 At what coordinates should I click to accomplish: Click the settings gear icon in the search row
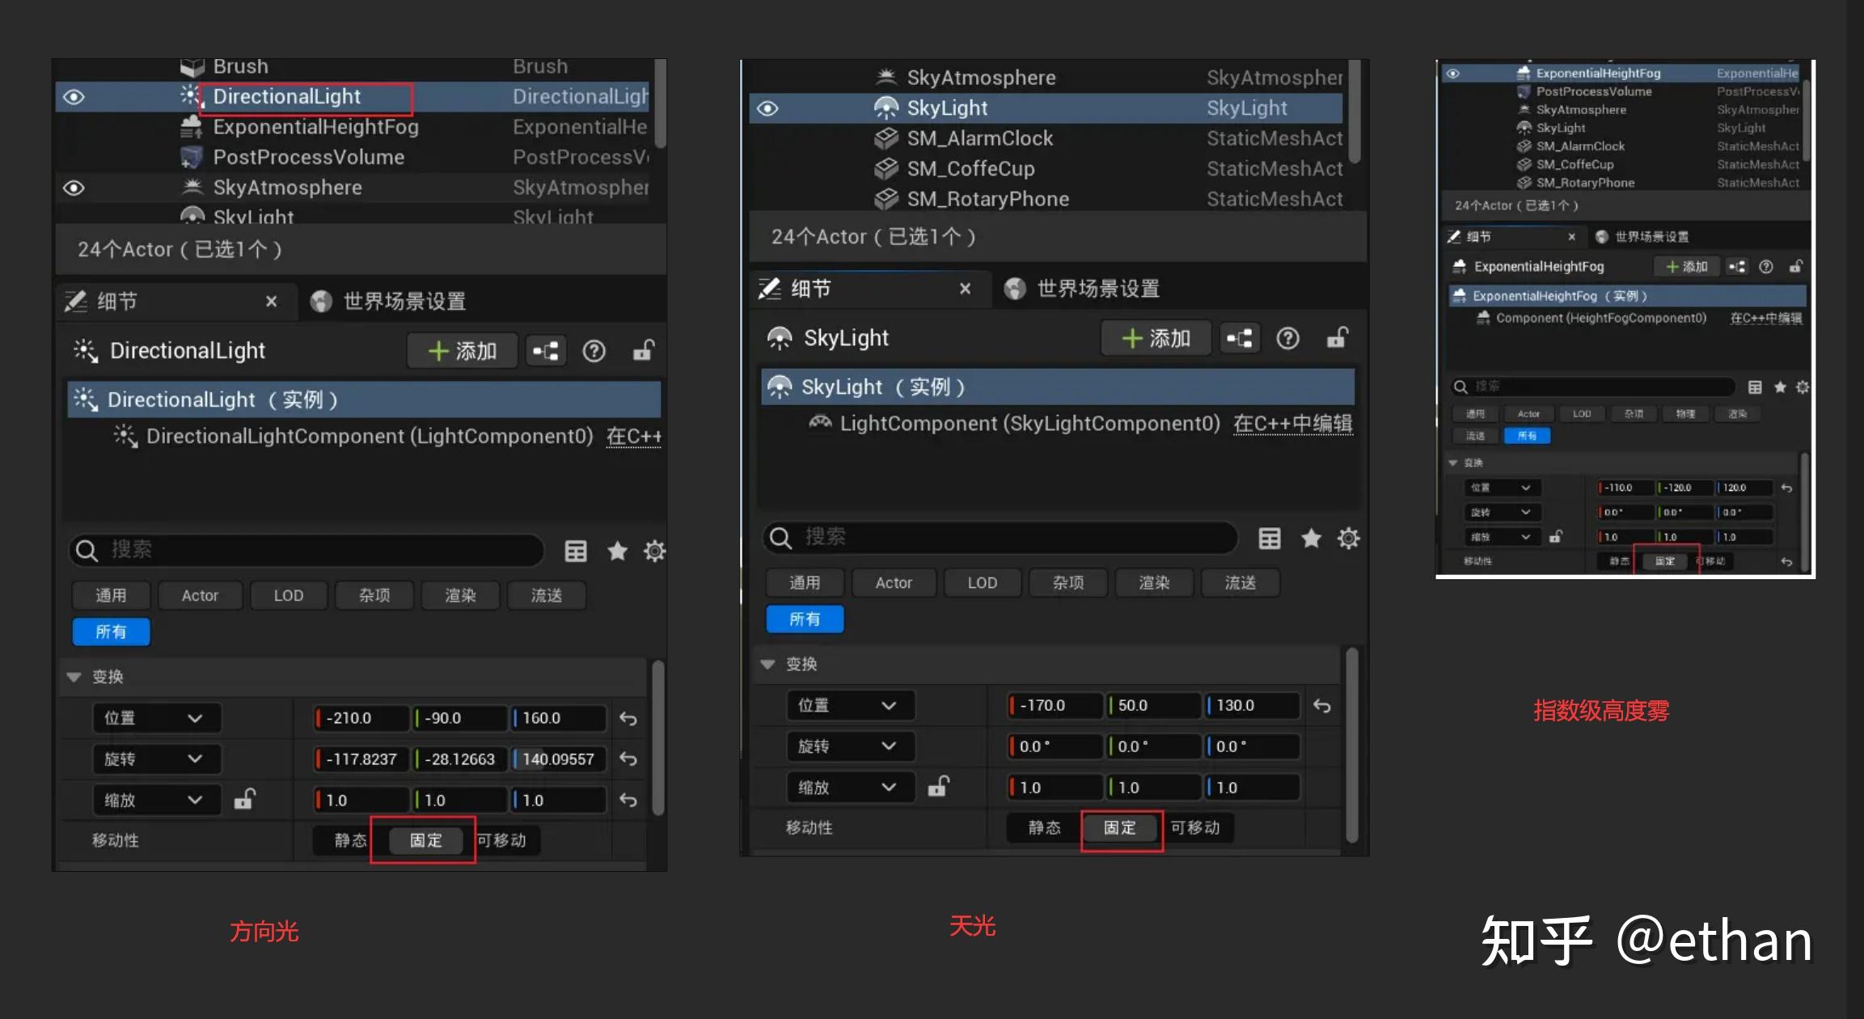653,551
